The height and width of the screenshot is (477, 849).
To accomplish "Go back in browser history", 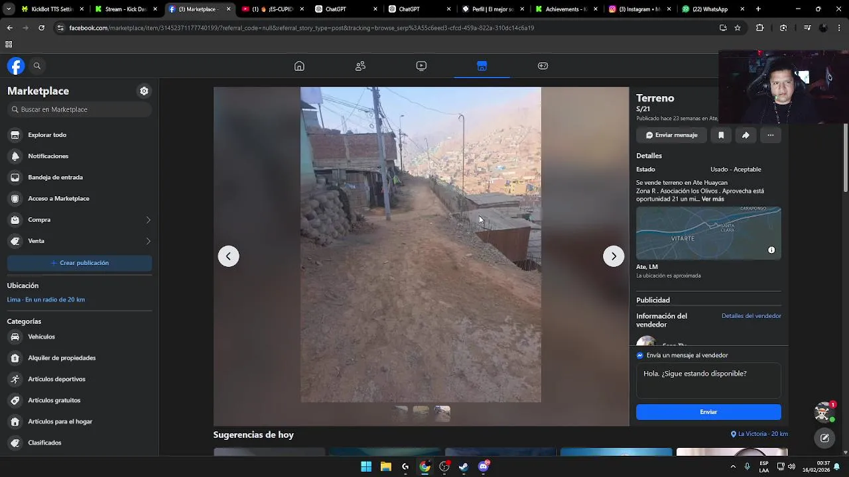I will point(9,28).
